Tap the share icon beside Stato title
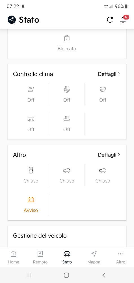 tap(12, 20)
